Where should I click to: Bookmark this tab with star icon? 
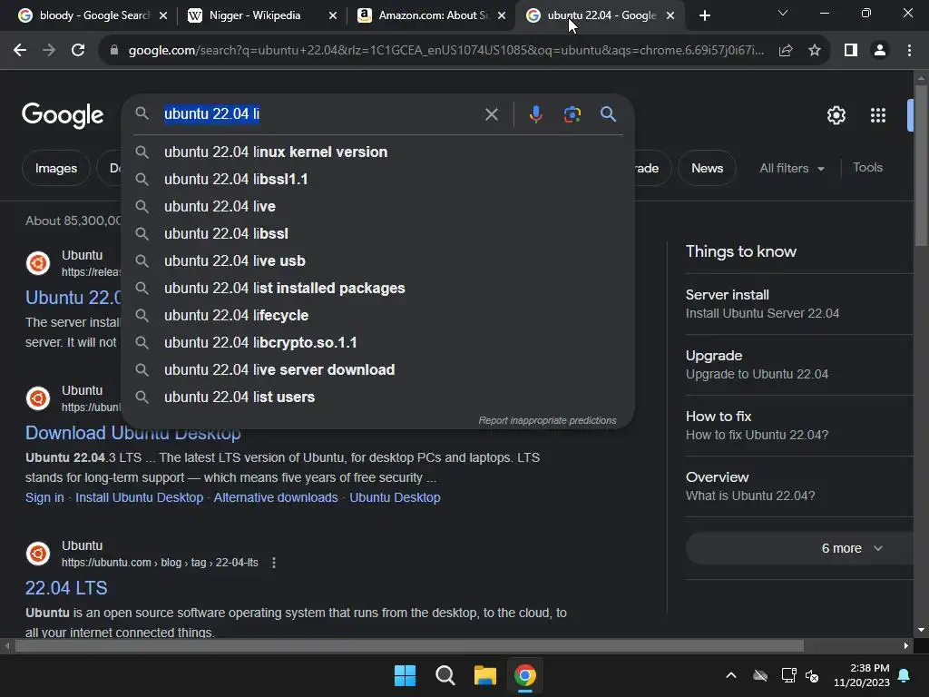coord(815,51)
